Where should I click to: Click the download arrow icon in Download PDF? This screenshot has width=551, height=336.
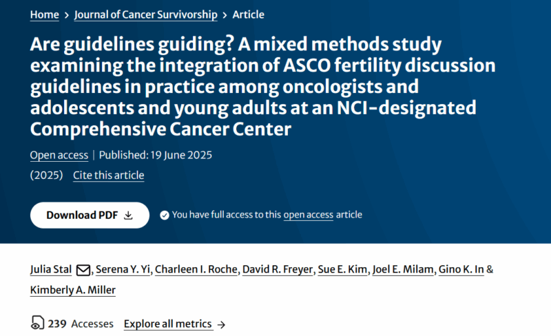tap(129, 215)
